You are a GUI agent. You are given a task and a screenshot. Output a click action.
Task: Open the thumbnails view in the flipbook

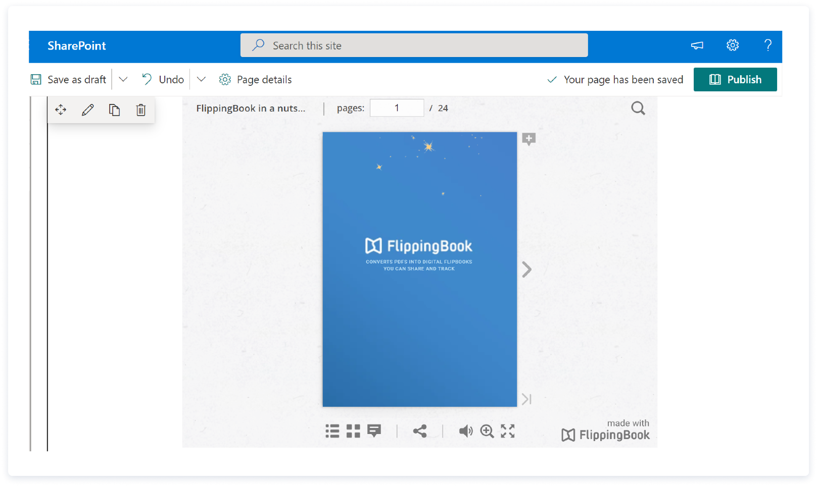point(353,431)
